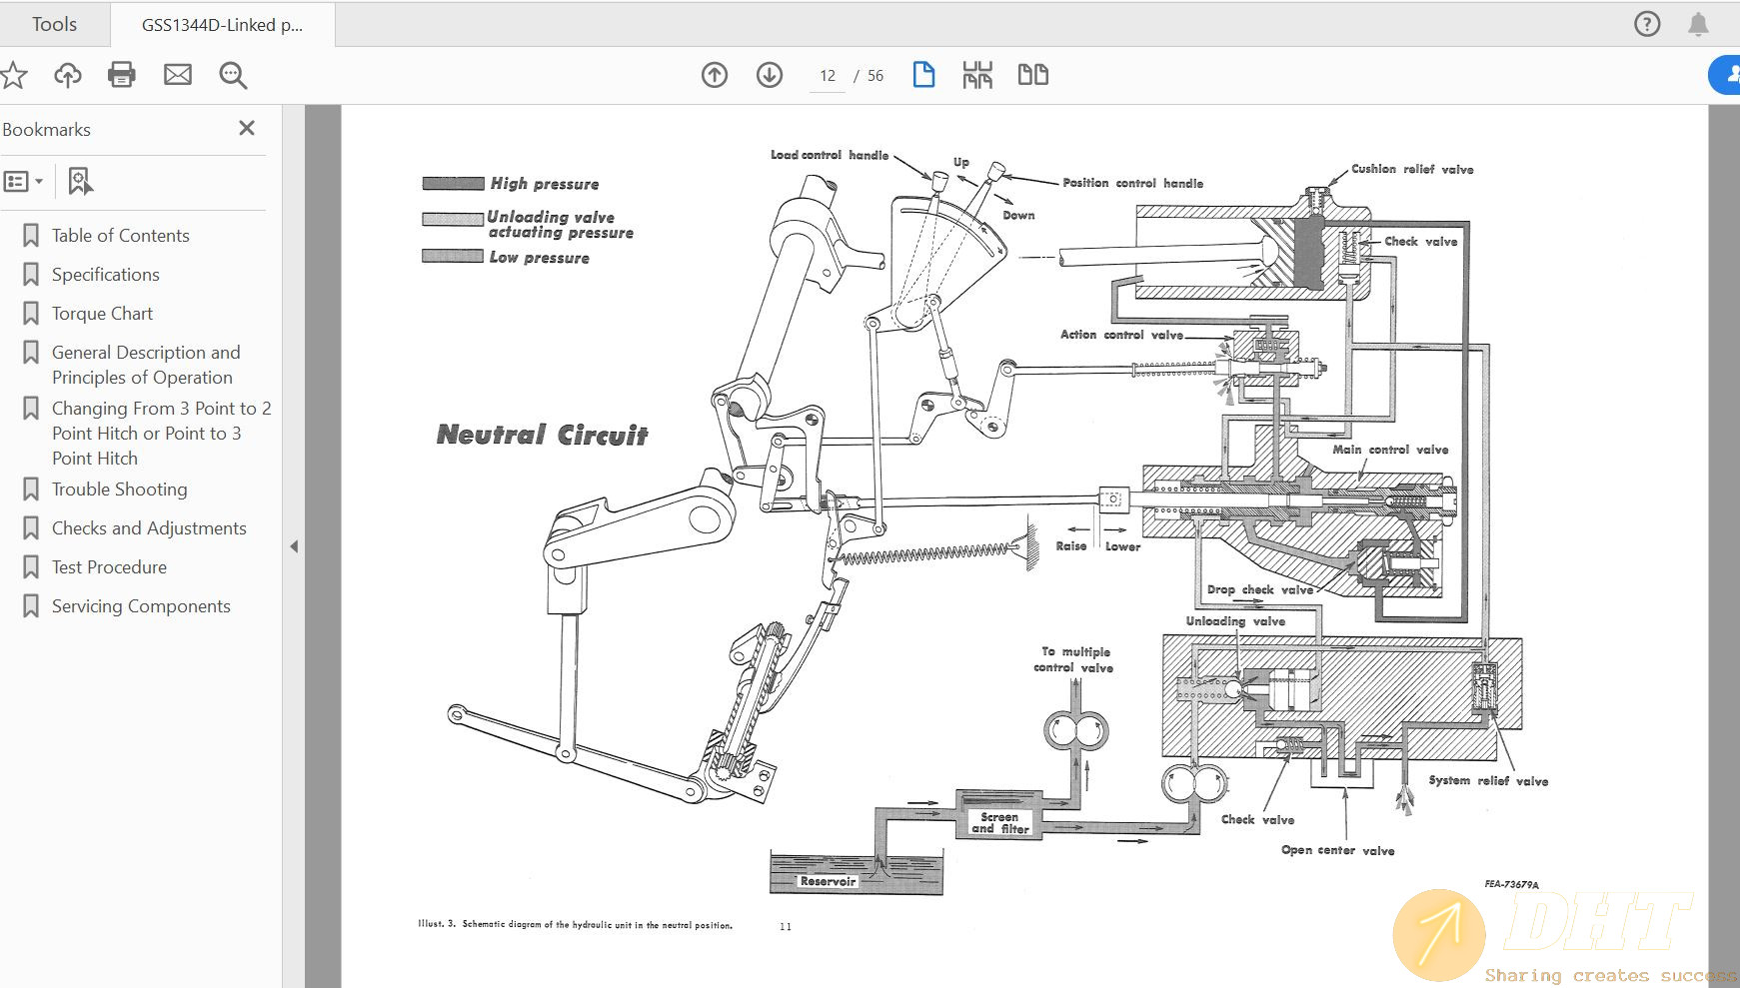The image size is (1740, 988).
Task: Add a new bookmark with bookmark icon
Action: 80,182
